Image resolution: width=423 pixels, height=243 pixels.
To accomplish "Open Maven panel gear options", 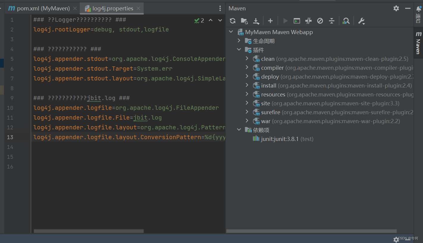I will 396,8.
